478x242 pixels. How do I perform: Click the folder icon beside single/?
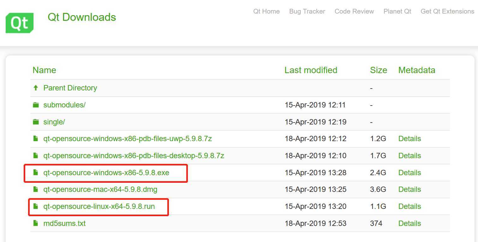pyautogui.click(x=36, y=122)
